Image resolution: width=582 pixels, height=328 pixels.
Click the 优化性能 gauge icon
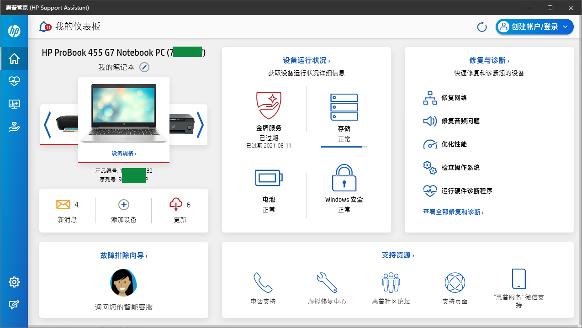tap(430, 144)
